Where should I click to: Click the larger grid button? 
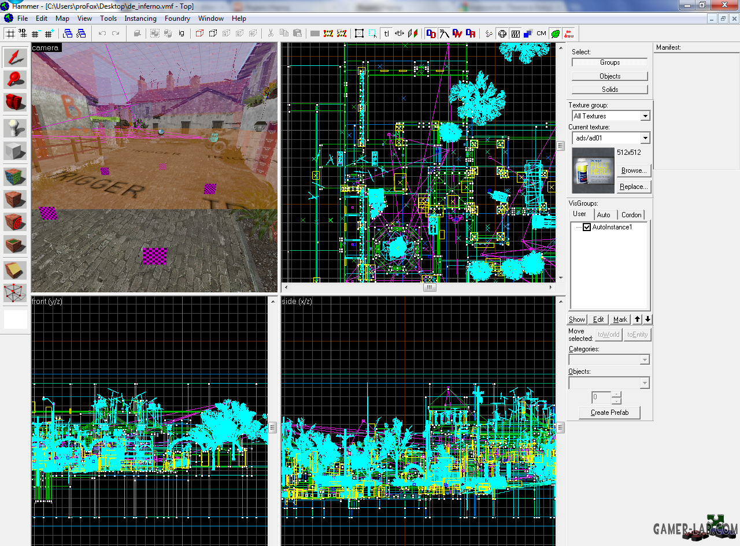pos(49,34)
